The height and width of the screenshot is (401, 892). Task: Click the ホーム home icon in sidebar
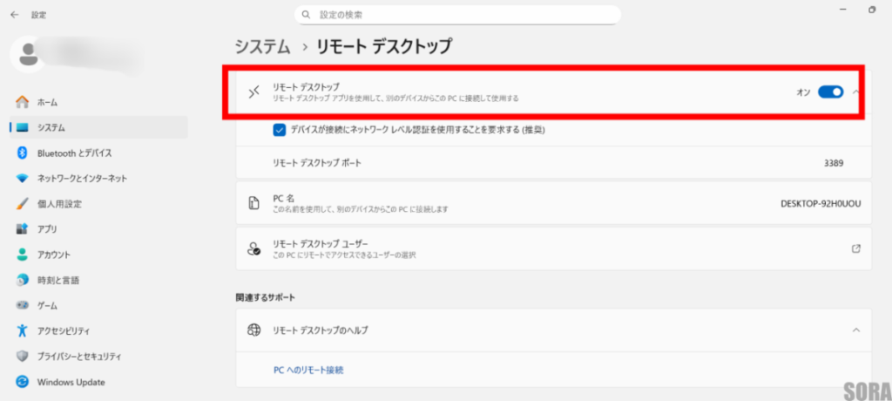(x=23, y=102)
